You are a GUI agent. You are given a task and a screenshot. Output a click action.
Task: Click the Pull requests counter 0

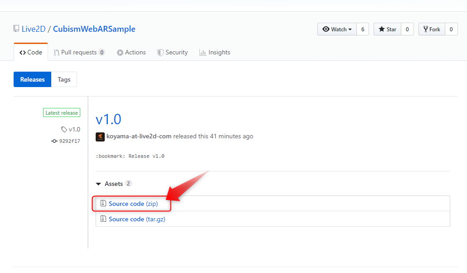(x=102, y=53)
